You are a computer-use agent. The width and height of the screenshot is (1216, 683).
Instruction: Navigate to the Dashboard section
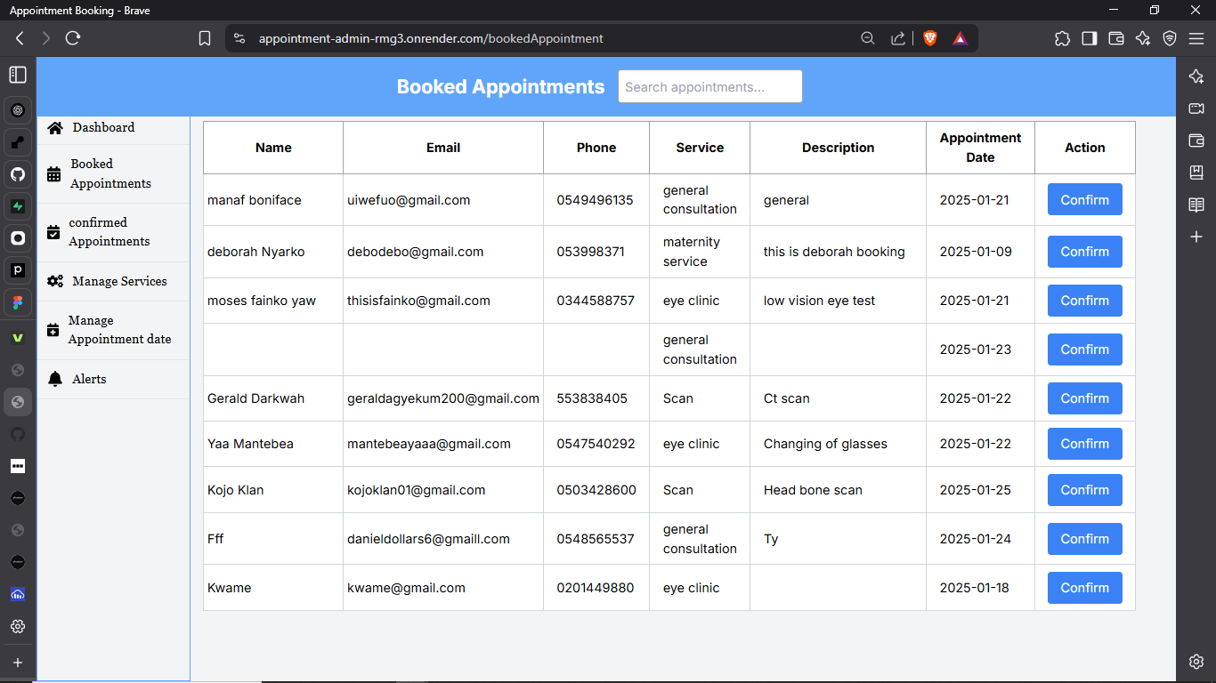click(102, 127)
